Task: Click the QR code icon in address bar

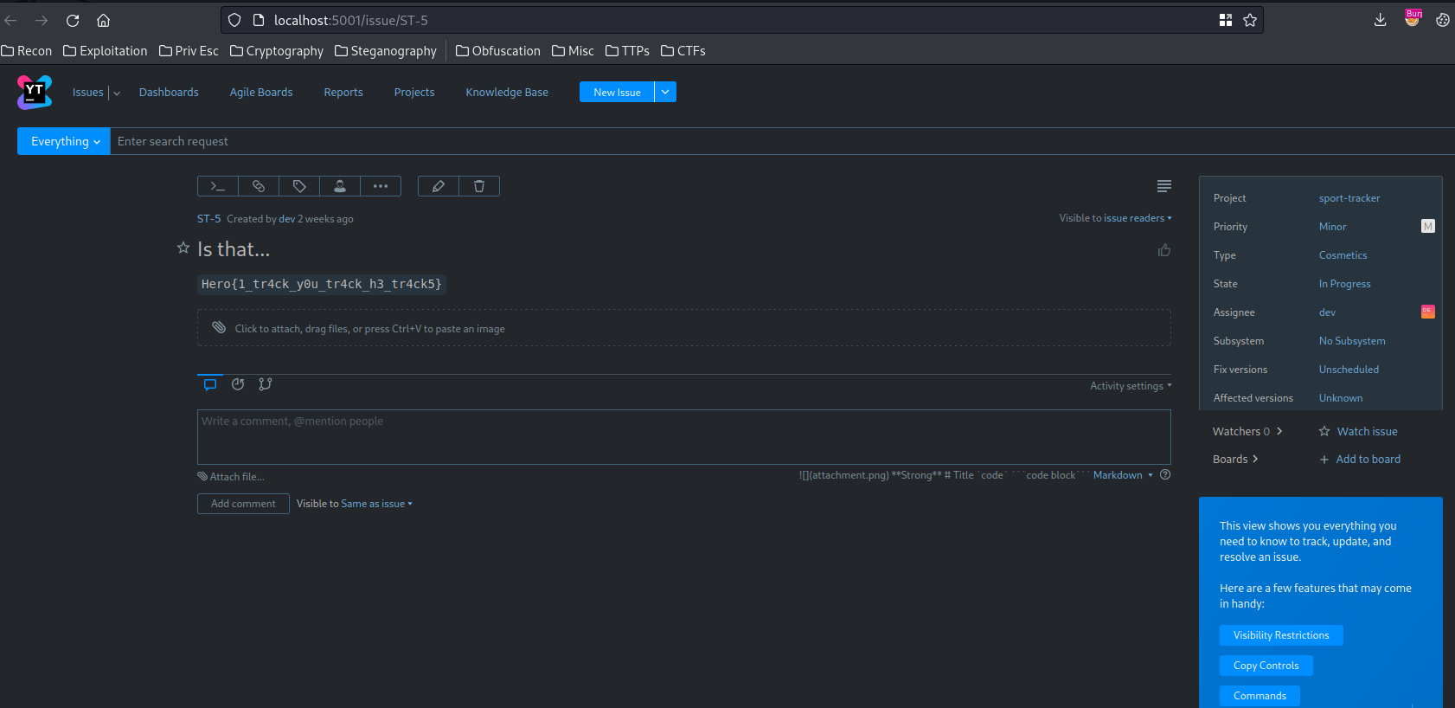Action: point(1226,20)
